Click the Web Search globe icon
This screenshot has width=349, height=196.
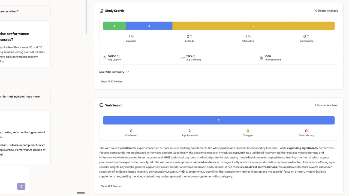[101, 105]
